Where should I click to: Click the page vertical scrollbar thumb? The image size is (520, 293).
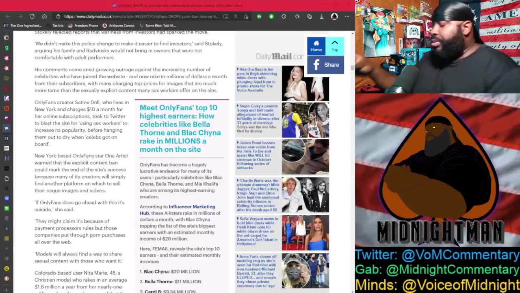353,67
